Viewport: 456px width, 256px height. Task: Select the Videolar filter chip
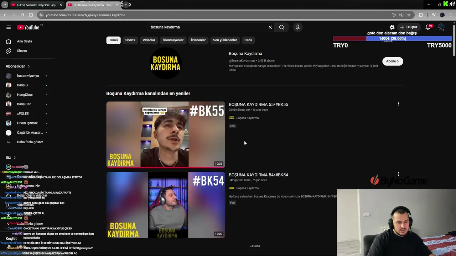tap(149, 40)
